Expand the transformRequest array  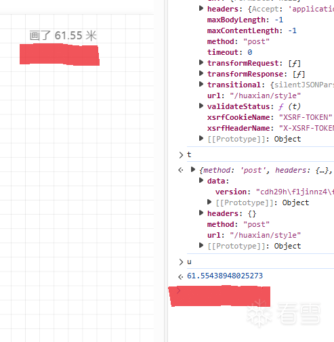coord(201,62)
